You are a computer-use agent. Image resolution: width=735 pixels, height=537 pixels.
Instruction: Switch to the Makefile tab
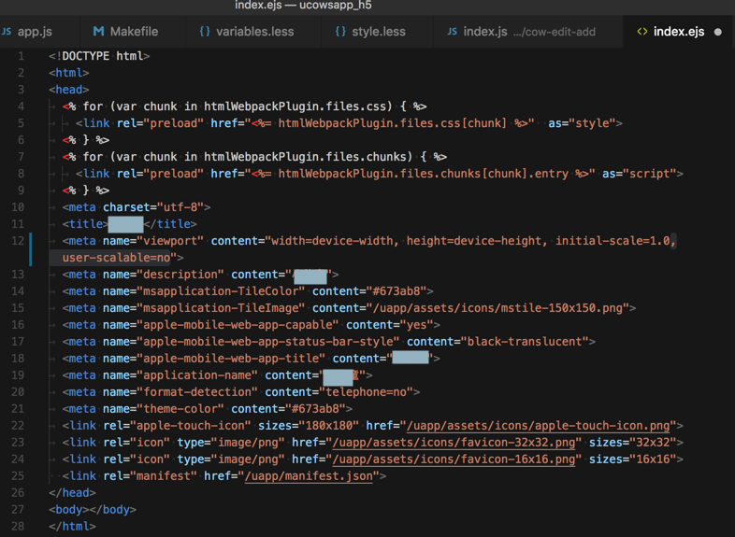click(x=134, y=32)
